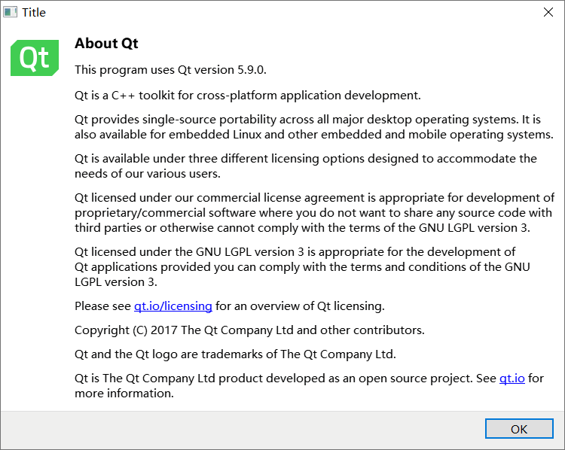Viewport: 565px width, 450px height.
Task: Click the Title text in title bar
Action: click(x=34, y=13)
